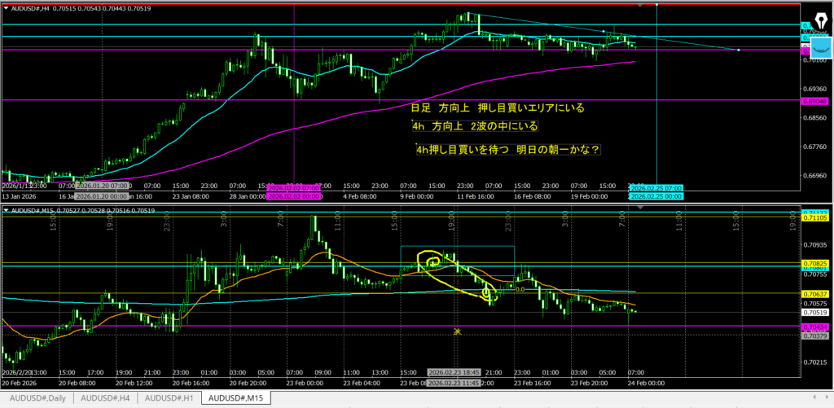Click the H4 chart shift triangle marker
Image resolution: width=834 pixels, height=408 pixels.
coord(641,6)
